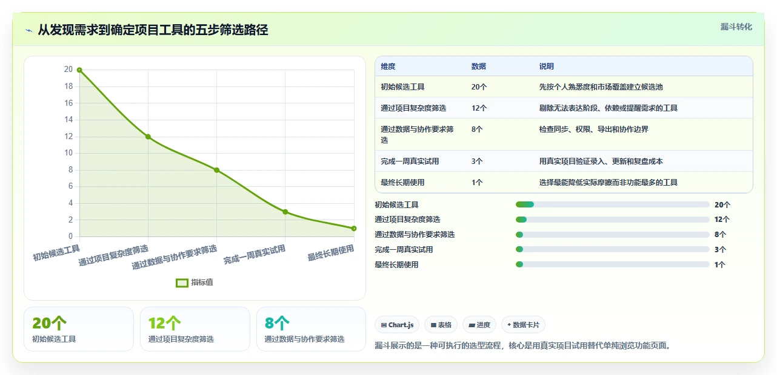Click the 通过数据与协作要求筛选 progress bar
Screen dimensions: 777x375
tap(612, 235)
